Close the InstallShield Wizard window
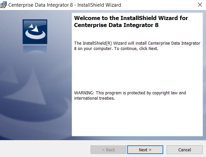This screenshot has height=157, width=206. (x=200, y=5)
